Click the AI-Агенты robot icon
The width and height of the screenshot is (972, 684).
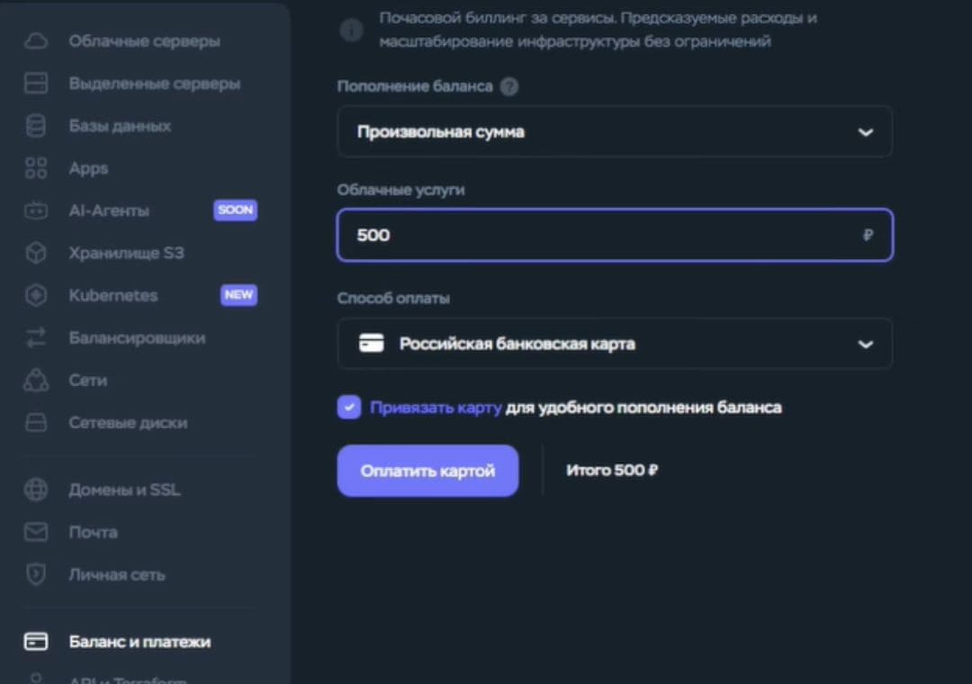tap(36, 211)
